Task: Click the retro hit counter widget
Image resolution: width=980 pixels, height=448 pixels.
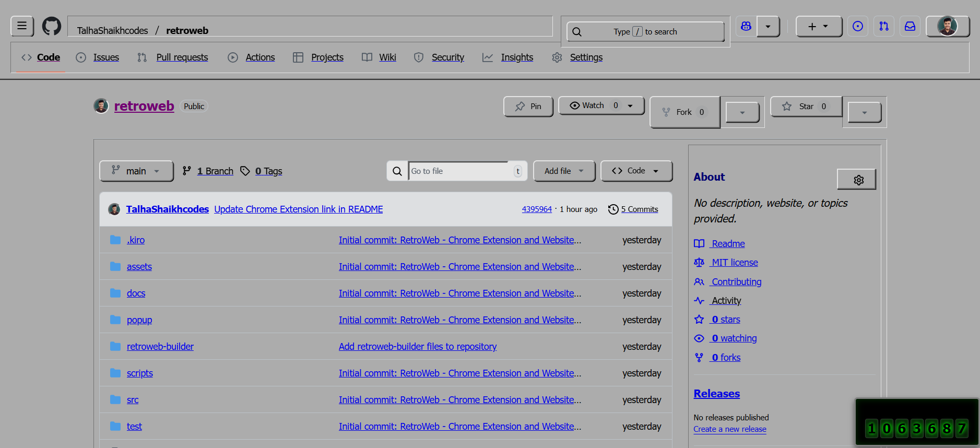Action: click(916, 422)
